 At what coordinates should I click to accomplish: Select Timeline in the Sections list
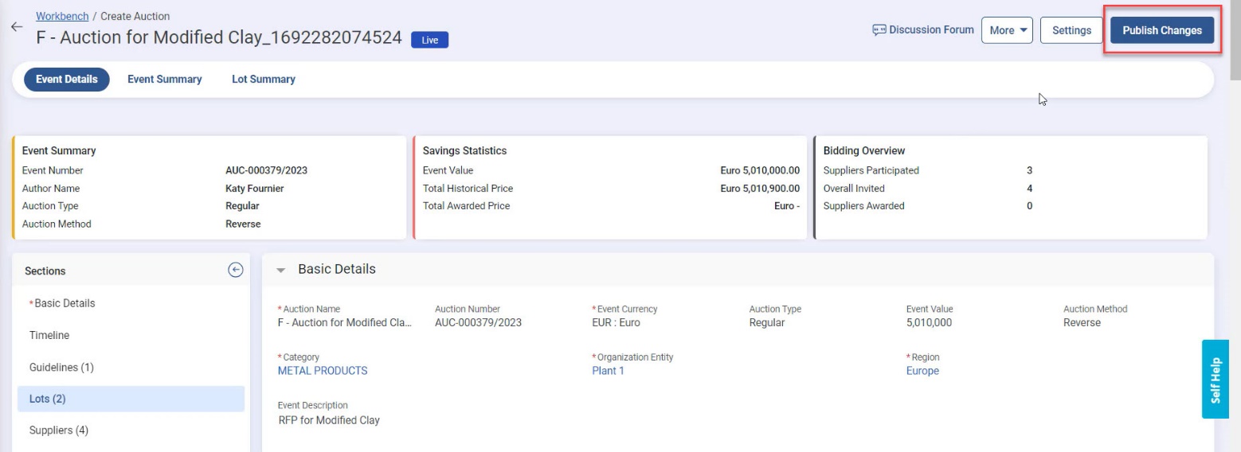(49, 335)
